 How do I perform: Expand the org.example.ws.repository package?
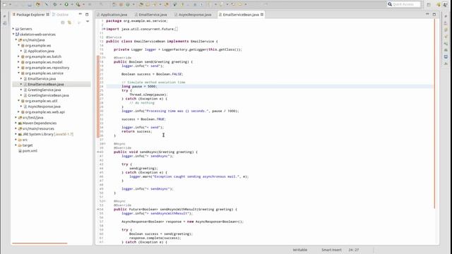point(19,68)
